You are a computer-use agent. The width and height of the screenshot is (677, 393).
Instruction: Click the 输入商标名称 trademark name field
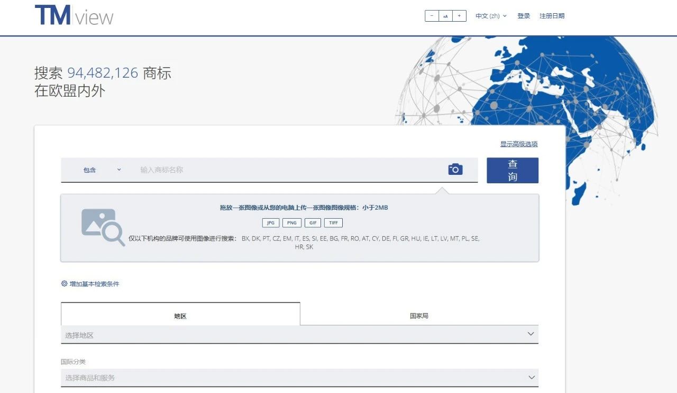pyautogui.click(x=286, y=170)
